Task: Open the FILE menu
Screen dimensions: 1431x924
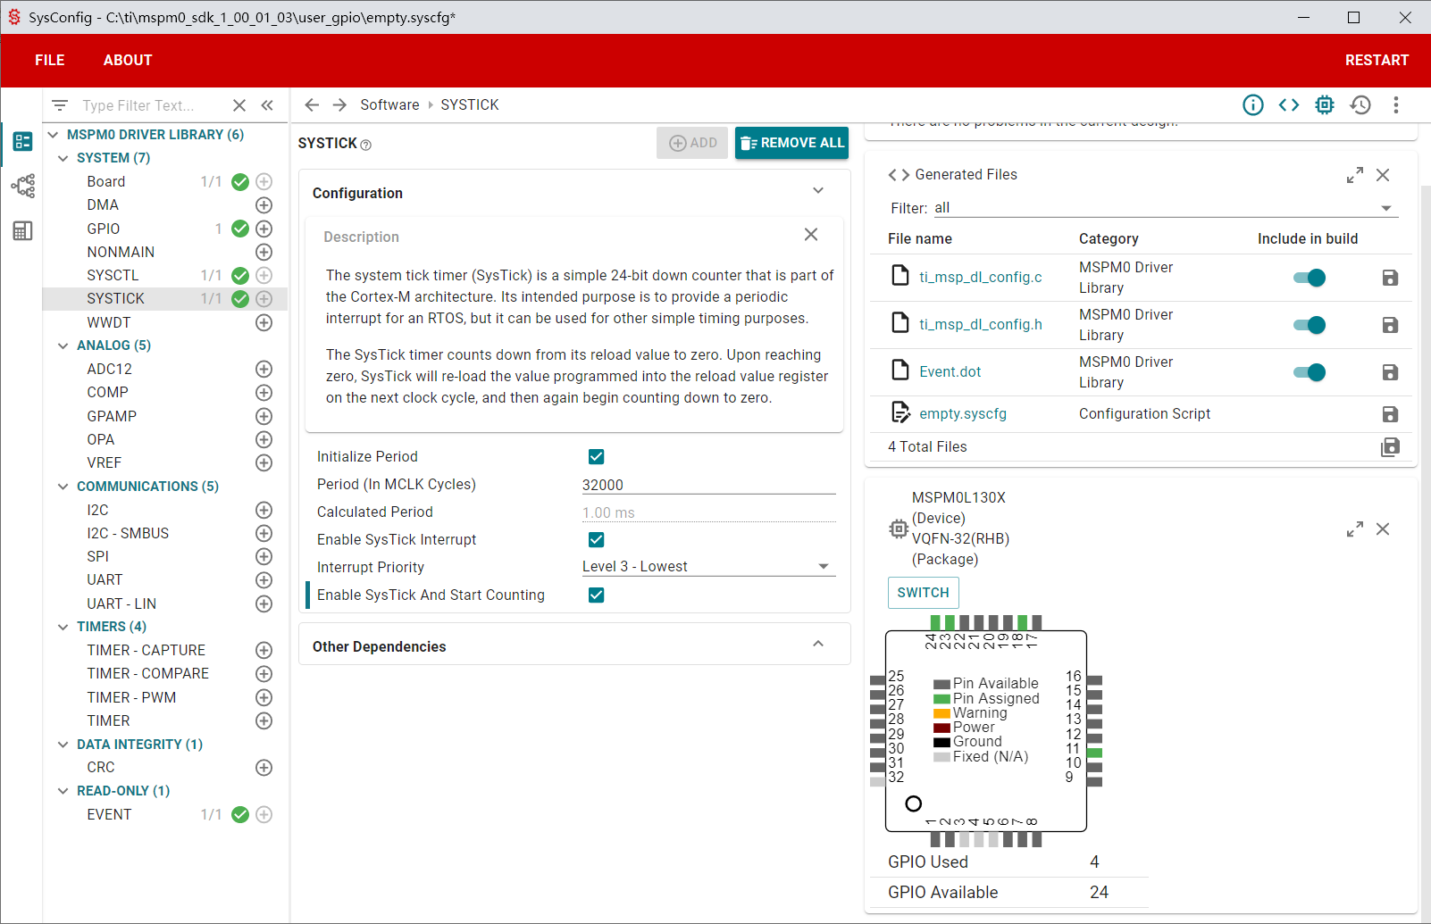Action: point(50,61)
